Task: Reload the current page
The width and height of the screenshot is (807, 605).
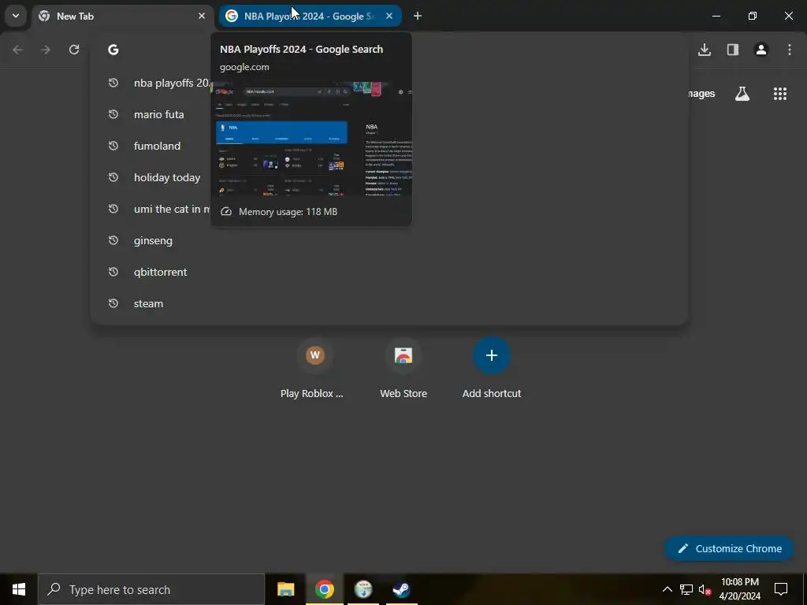Action: click(74, 50)
